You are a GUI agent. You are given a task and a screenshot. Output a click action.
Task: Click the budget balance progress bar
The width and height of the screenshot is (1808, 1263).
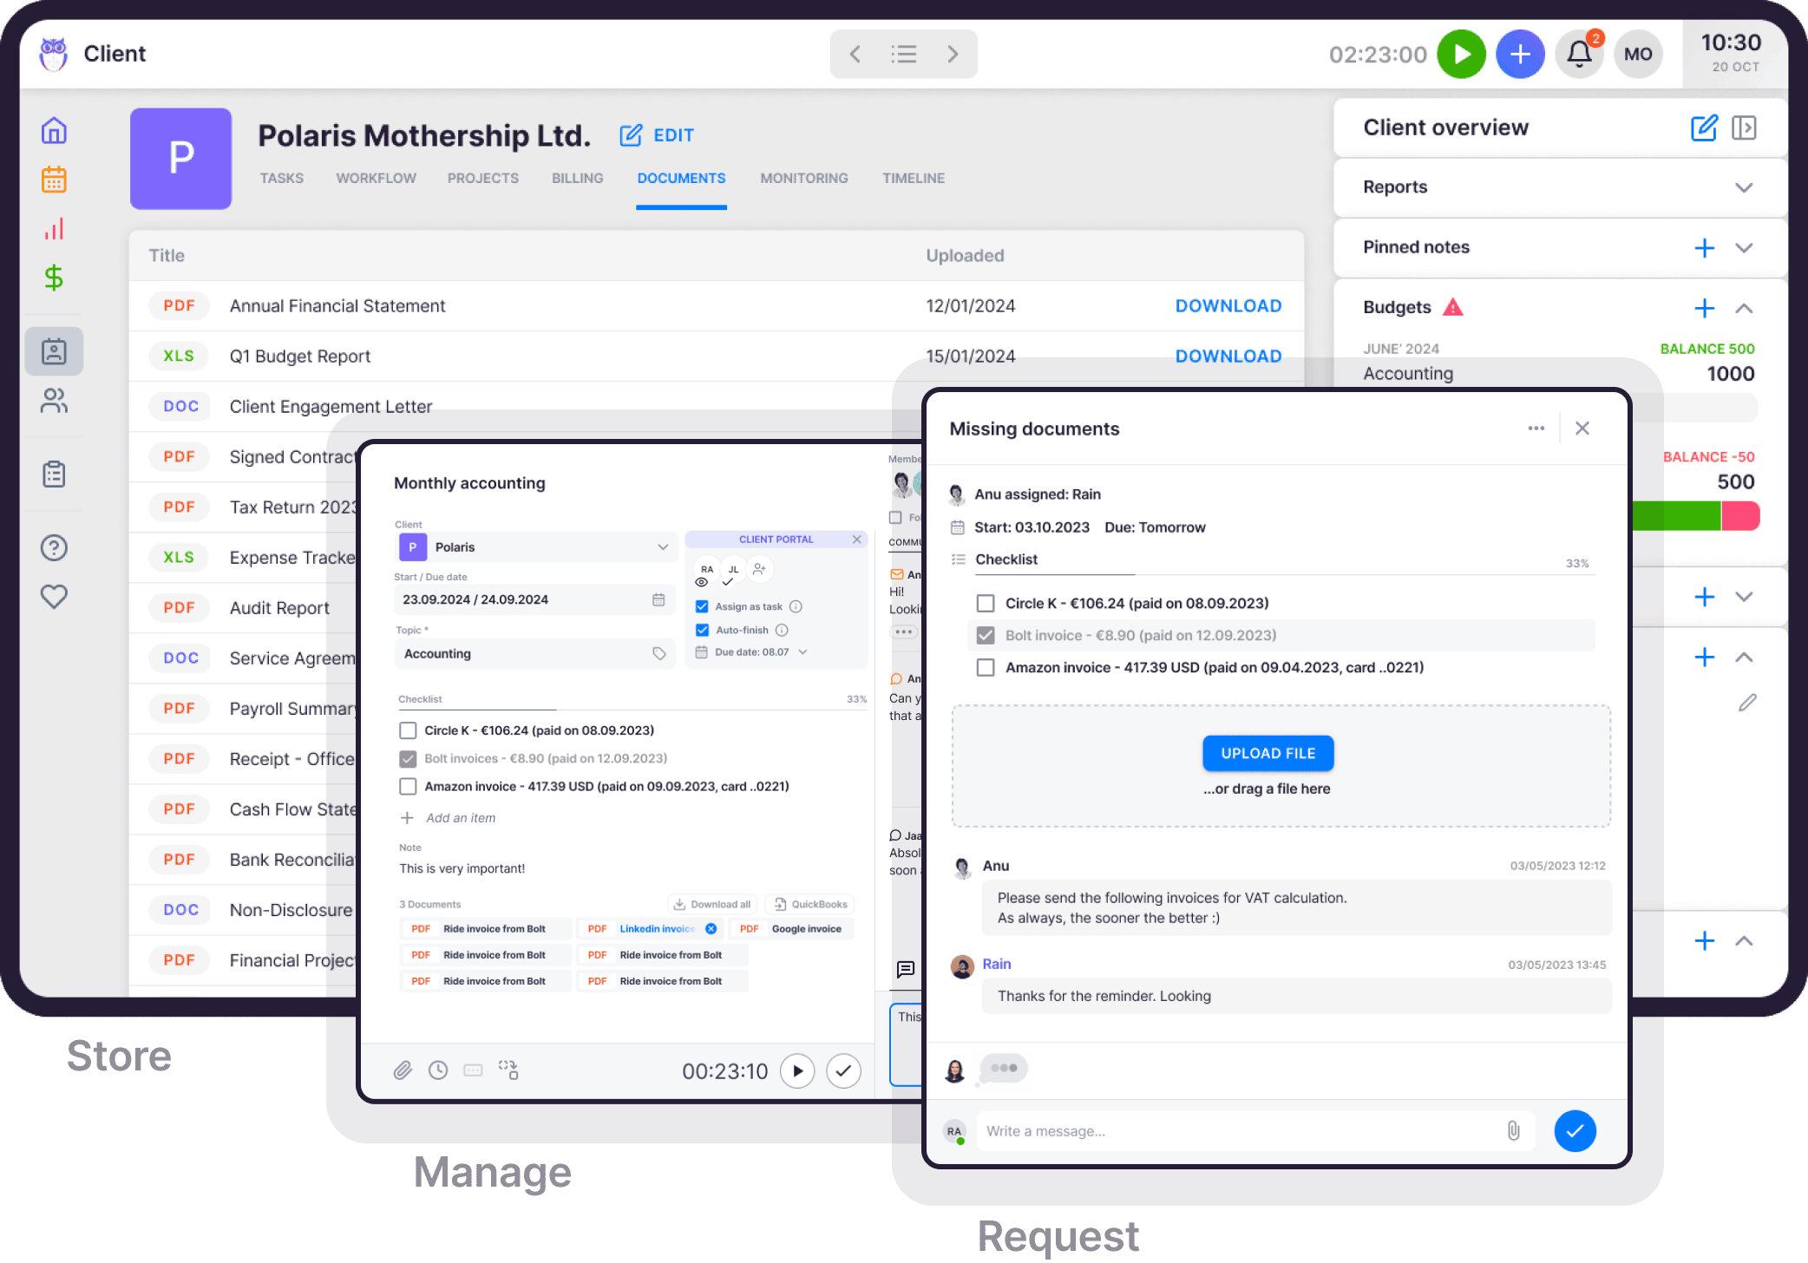pos(1695,516)
